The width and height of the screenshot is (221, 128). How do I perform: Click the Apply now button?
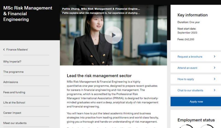(196, 102)
